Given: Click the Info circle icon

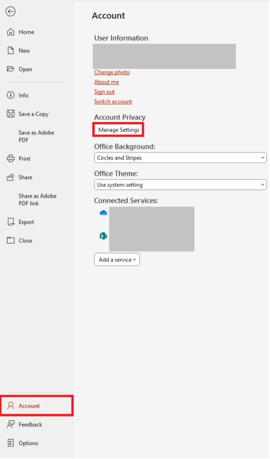Looking at the screenshot, I should click(x=10, y=95).
